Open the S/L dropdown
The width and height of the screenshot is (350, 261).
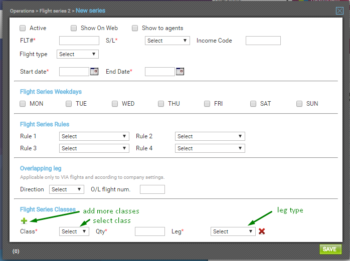point(167,41)
